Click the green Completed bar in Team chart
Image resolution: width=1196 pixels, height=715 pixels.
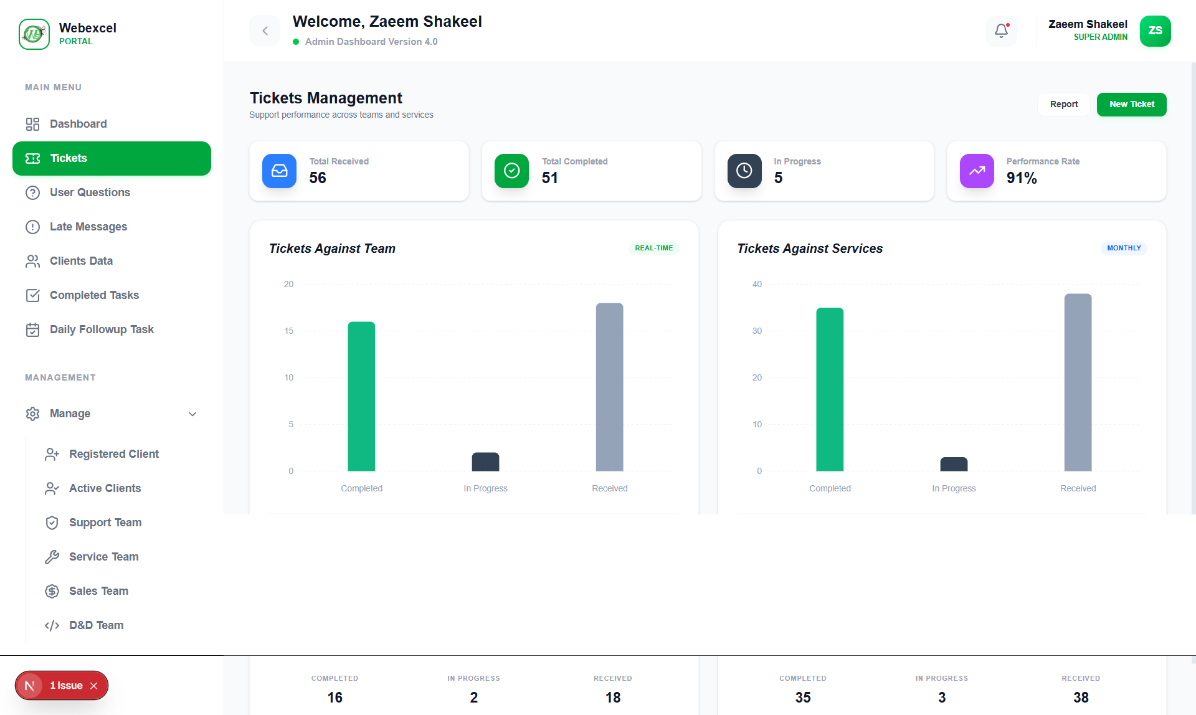361,396
